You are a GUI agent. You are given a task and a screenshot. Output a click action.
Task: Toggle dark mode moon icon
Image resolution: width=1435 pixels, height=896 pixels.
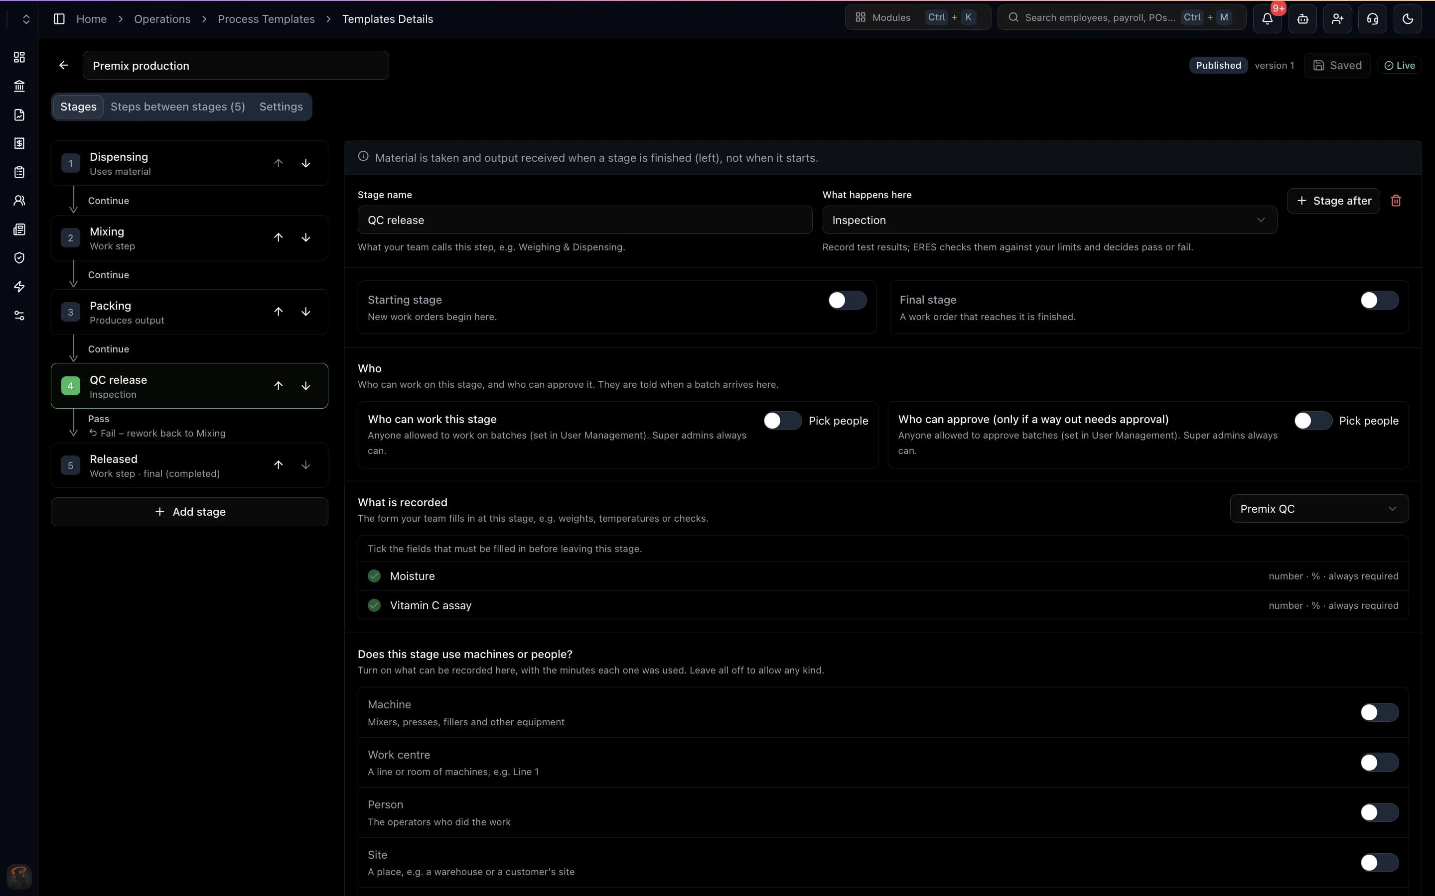point(1407,18)
